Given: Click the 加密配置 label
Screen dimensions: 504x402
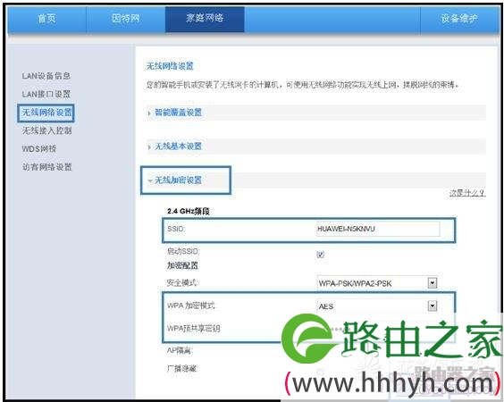Looking at the screenshot, I should [182, 265].
